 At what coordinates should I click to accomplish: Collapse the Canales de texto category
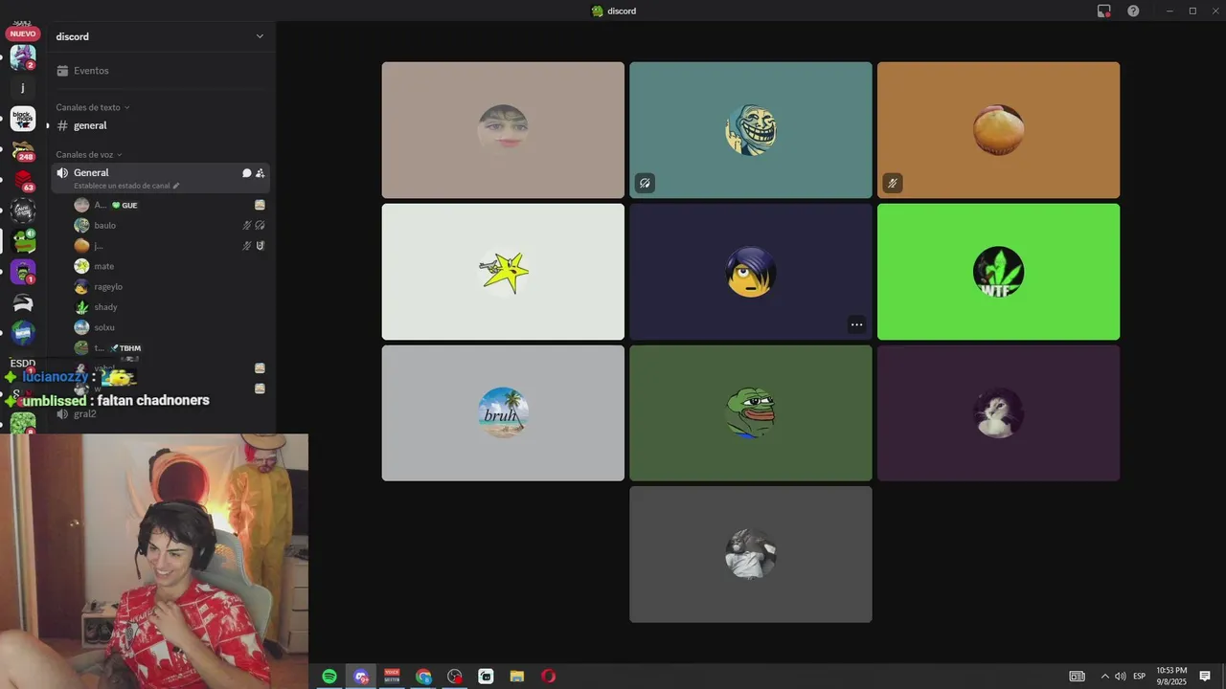point(92,107)
